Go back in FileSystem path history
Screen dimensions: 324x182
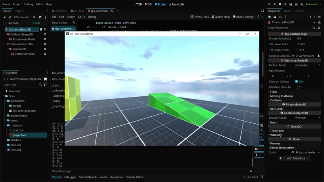4,79
